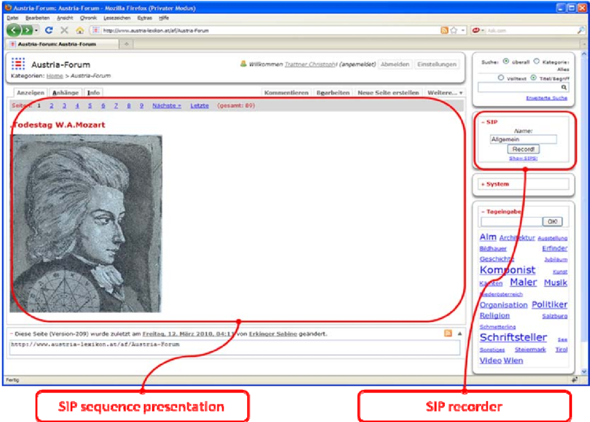
Task: Collapse the '- SIP' sidebar panel
Action: [489, 121]
